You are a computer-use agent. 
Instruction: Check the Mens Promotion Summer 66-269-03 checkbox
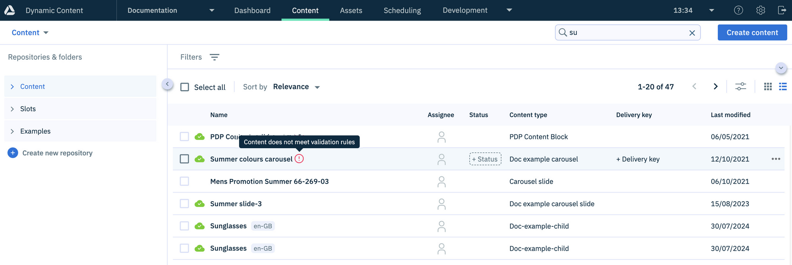point(184,181)
